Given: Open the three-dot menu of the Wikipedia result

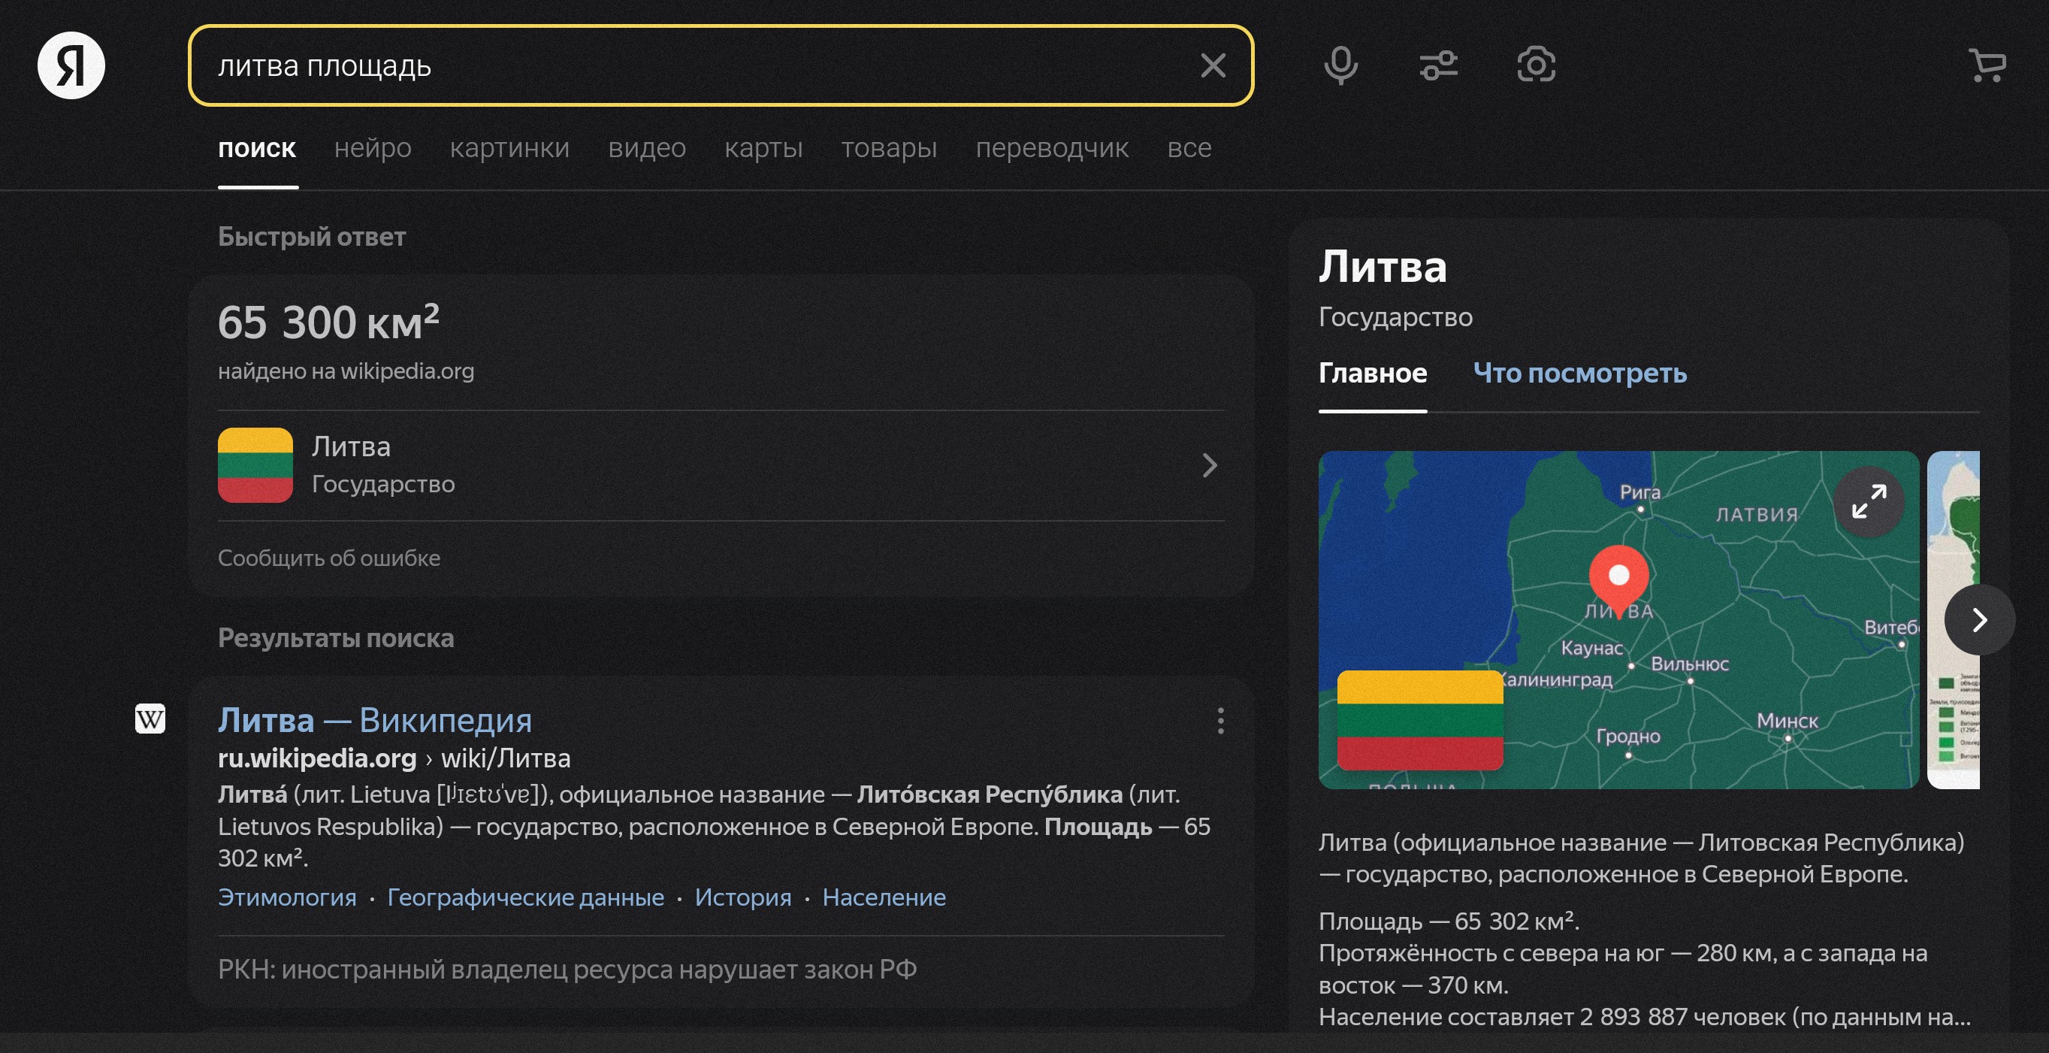Looking at the screenshot, I should coord(1220,721).
